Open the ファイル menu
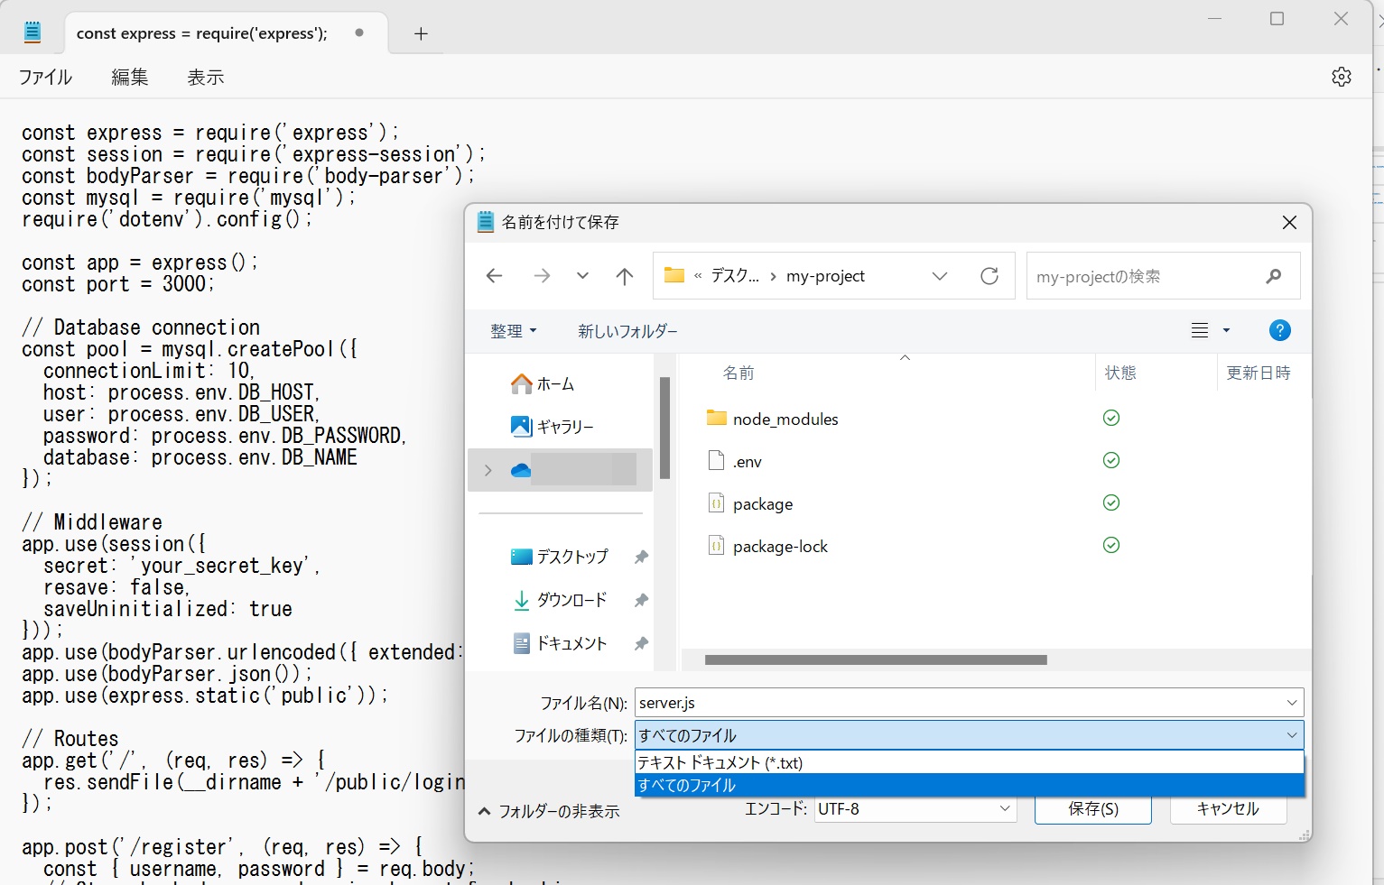The image size is (1384, 885). coord(45,78)
